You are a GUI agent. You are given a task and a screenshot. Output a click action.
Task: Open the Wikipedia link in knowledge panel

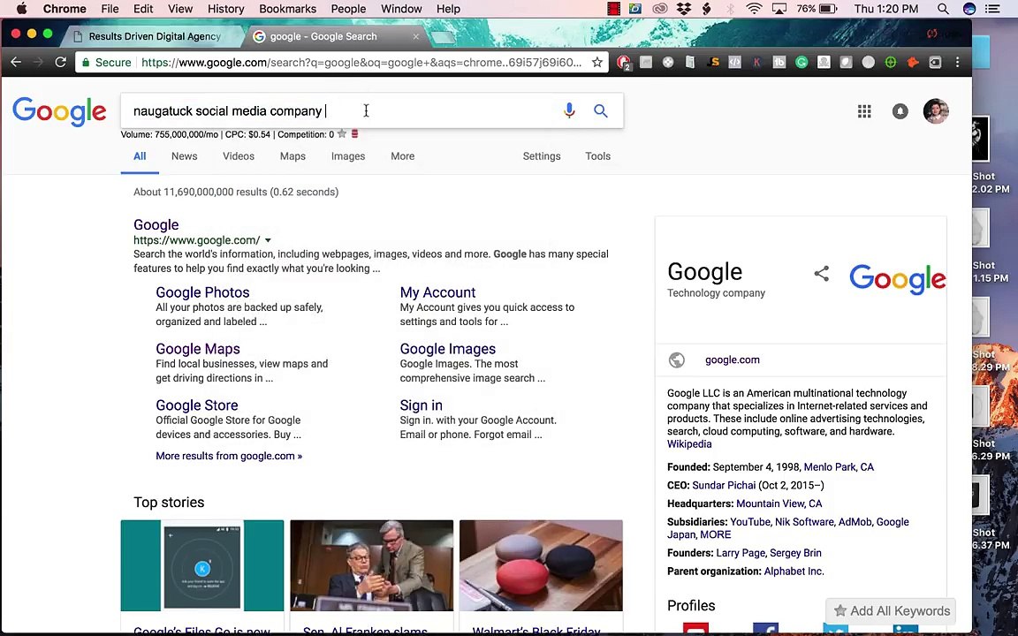[x=689, y=444]
